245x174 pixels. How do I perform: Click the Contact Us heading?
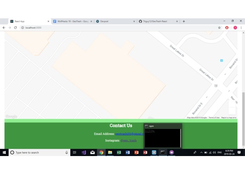pos(121,125)
